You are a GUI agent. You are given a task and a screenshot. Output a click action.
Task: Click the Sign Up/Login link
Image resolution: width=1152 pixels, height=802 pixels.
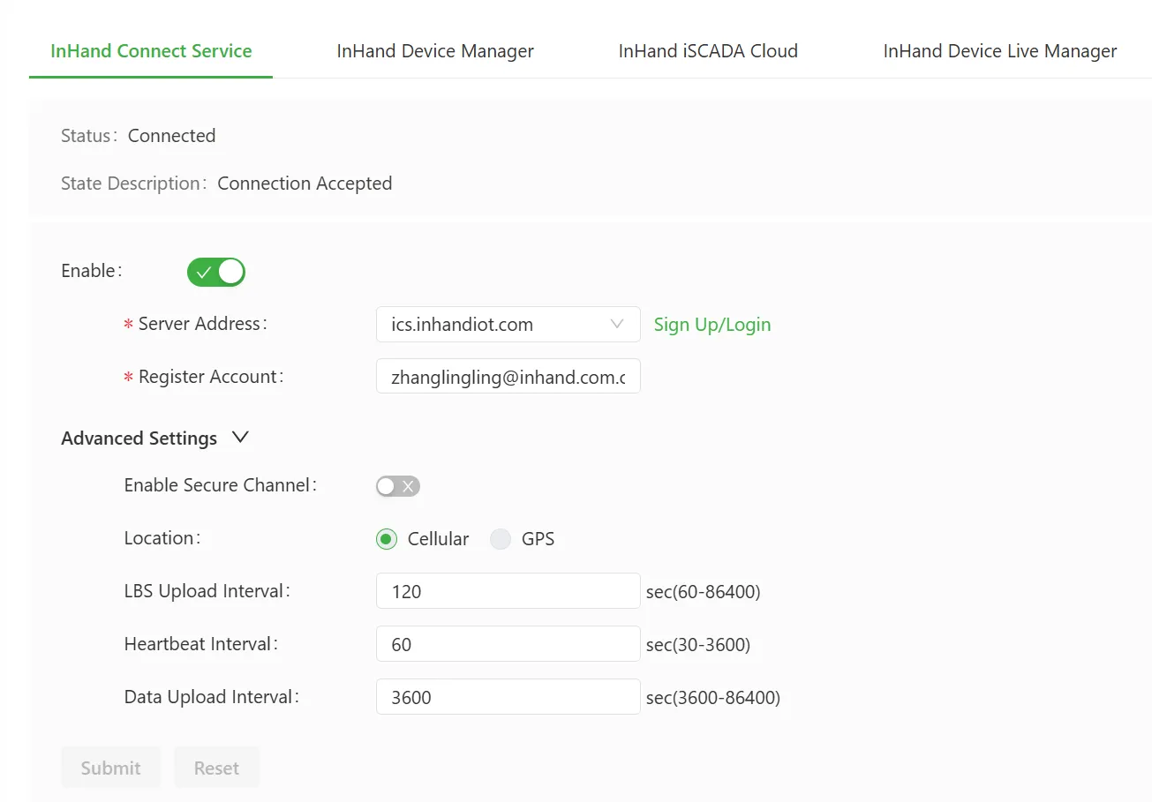pos(712,325)
